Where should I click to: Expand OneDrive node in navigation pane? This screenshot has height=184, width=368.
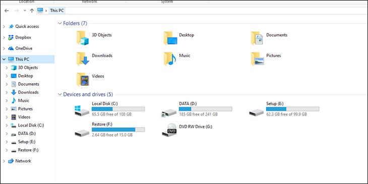point(4,48)
